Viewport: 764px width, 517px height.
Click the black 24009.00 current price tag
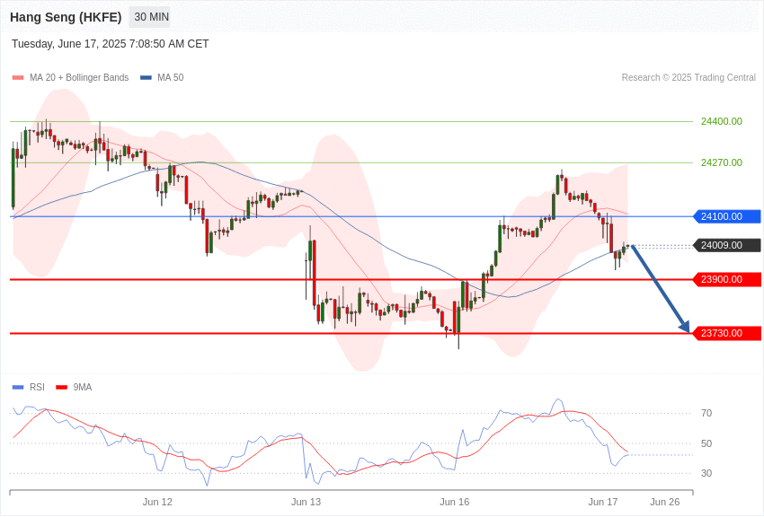[x=726, y=245]
